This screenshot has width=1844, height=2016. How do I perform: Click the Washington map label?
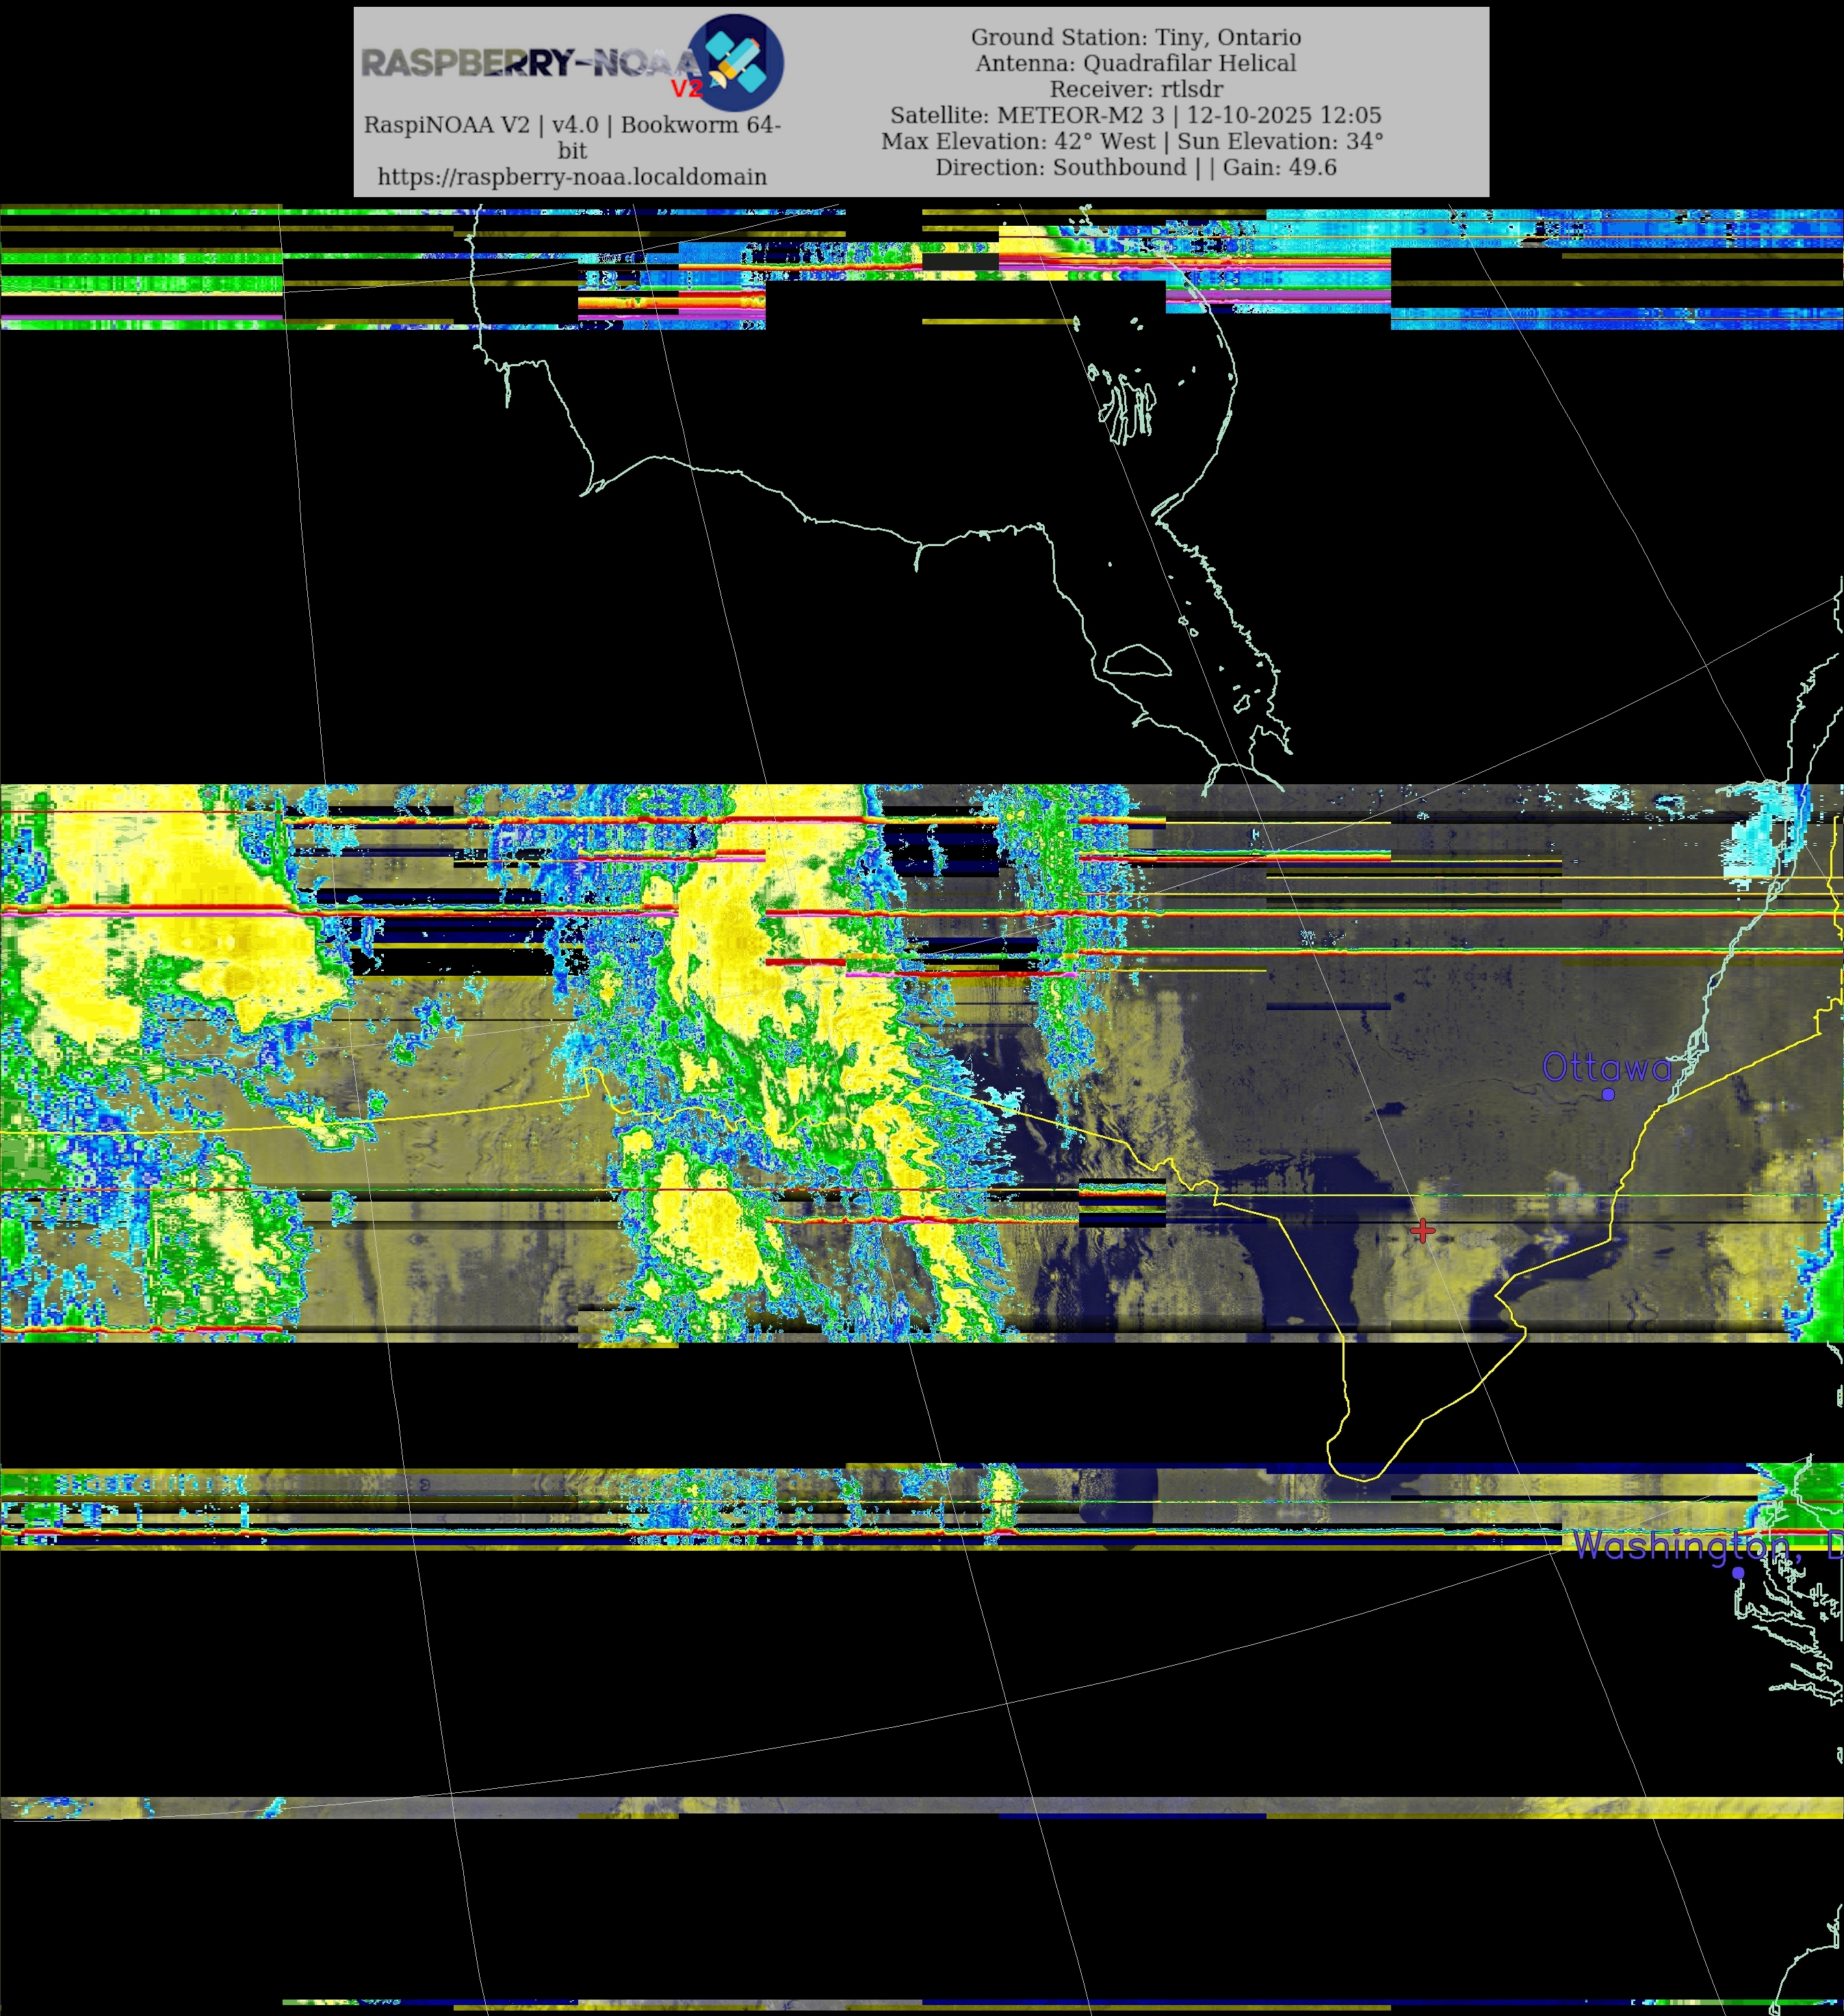tap(1690, 1546)
